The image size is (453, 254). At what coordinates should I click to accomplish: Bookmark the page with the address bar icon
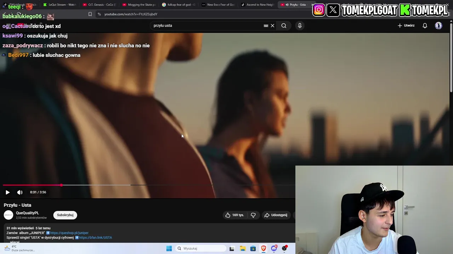point(90,14)
